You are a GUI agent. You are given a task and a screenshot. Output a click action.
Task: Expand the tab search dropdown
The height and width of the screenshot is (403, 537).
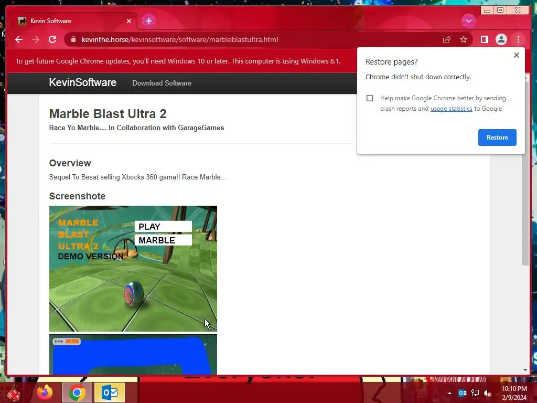click(x=468, y=21)
